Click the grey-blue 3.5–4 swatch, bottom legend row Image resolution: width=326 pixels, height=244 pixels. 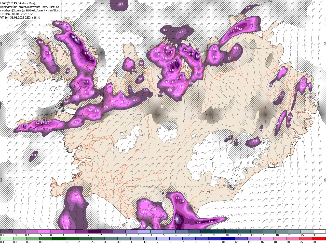(124, 239)
